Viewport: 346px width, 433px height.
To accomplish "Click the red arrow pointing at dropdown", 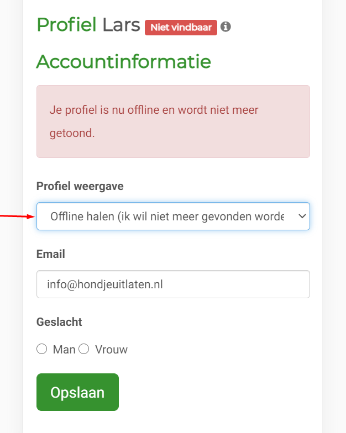I will click(17, 216).
